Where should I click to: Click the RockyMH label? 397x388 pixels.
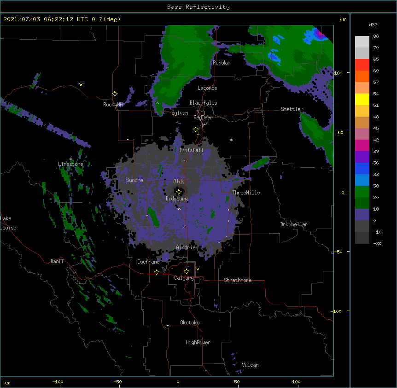click(x=113, y=105)
